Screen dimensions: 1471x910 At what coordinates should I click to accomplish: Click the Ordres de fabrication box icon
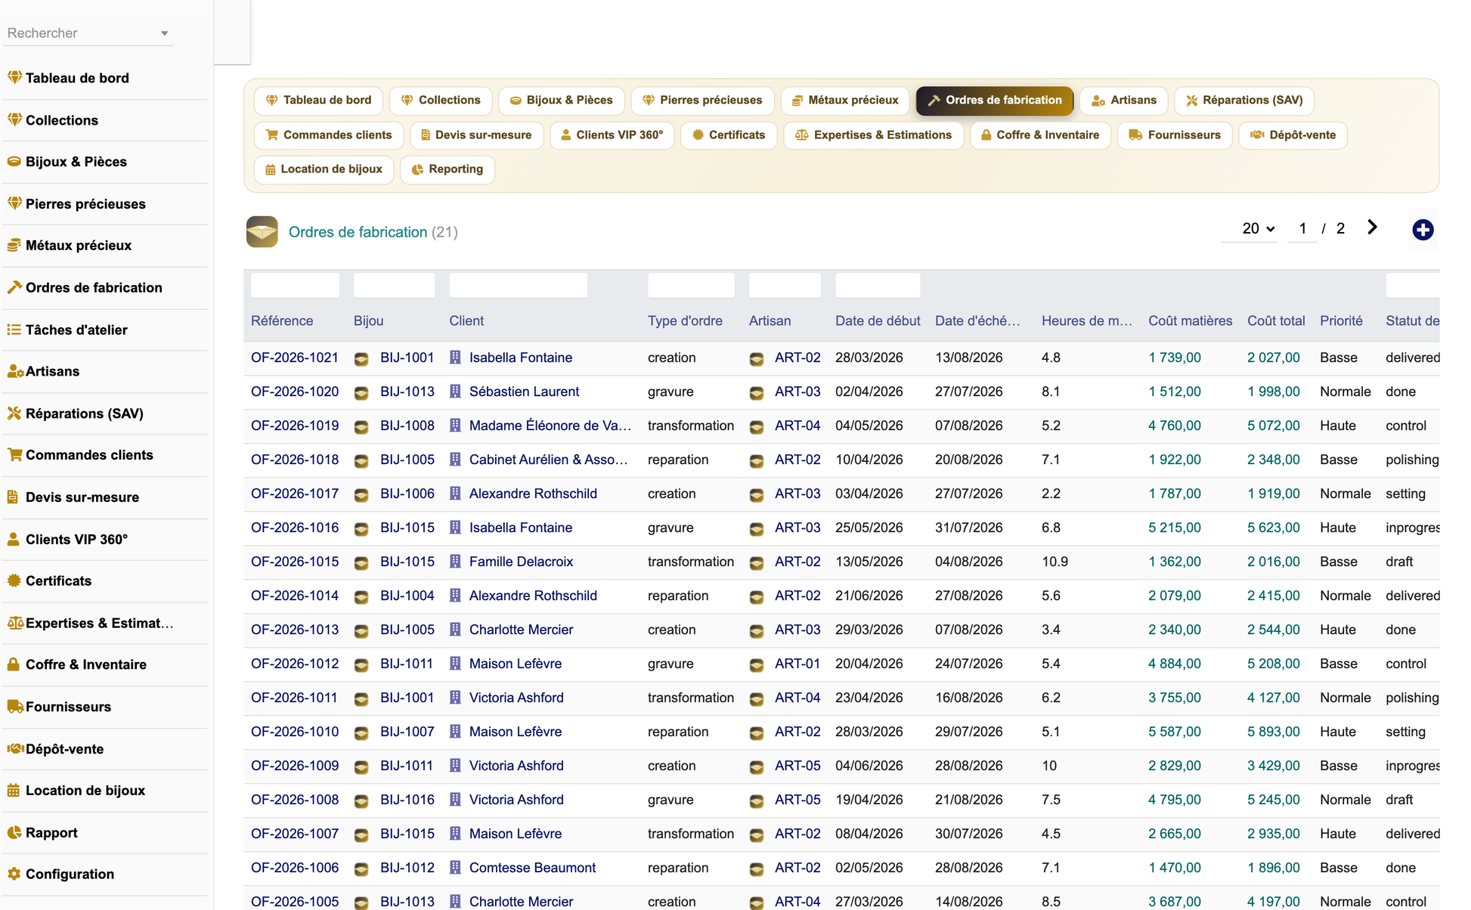262,232
